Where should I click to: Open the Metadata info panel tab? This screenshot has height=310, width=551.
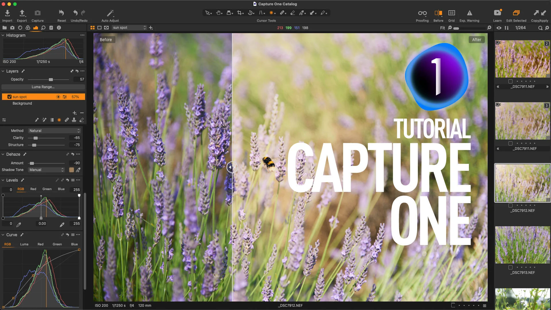[59, 28]
